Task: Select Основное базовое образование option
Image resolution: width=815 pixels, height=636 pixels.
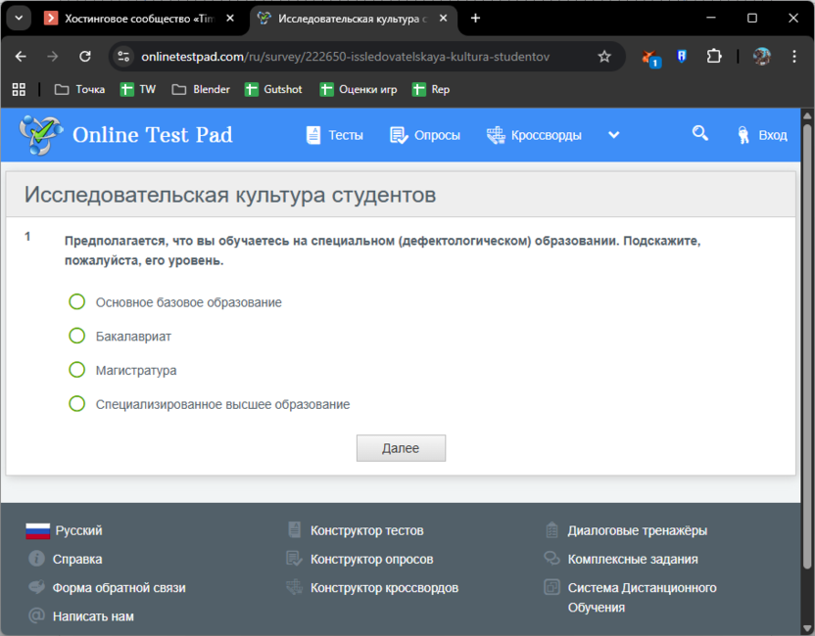Action: point(76,302)
